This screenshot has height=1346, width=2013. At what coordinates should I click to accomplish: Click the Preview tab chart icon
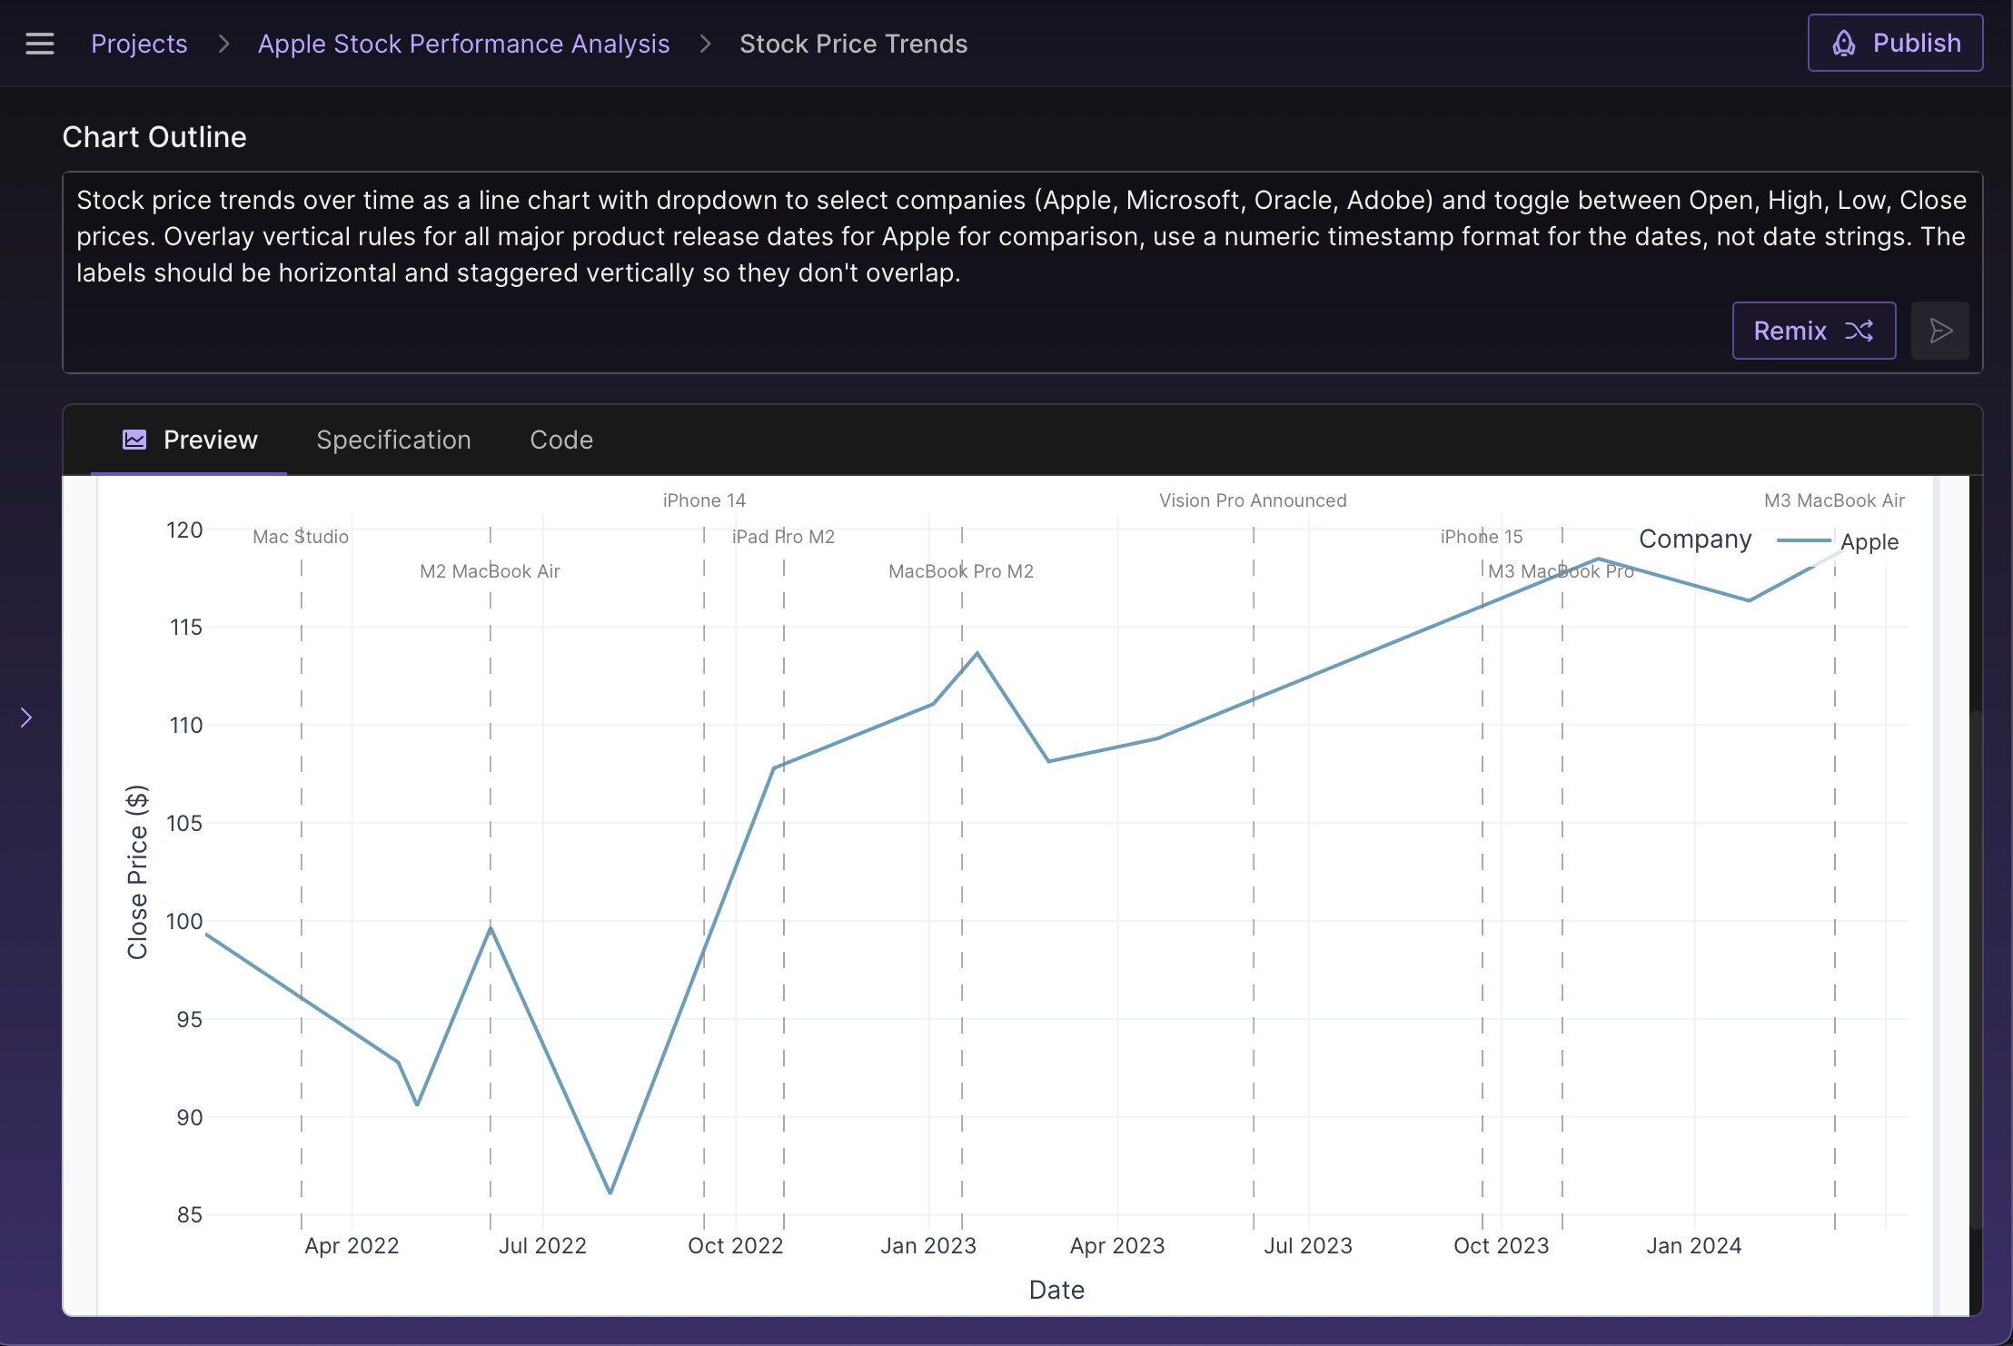134,440
